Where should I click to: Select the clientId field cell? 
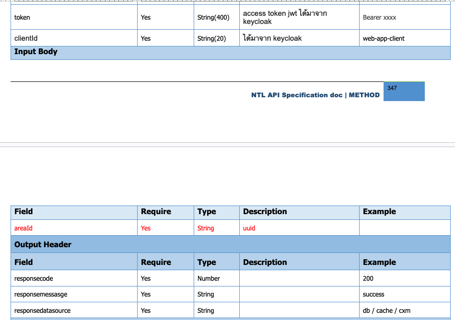click(26, 38)
